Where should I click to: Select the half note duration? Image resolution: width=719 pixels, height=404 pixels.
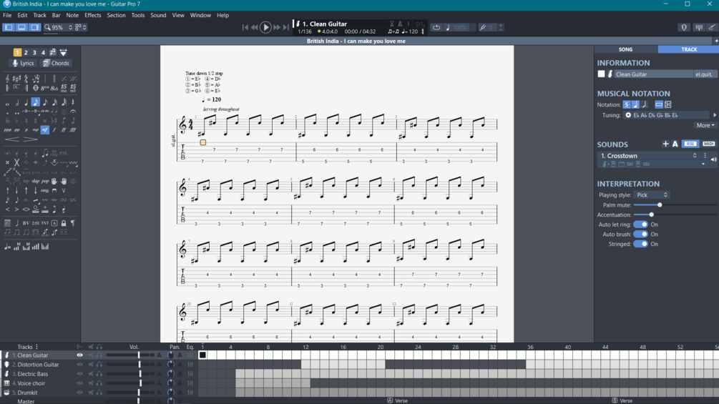(17, 103)
